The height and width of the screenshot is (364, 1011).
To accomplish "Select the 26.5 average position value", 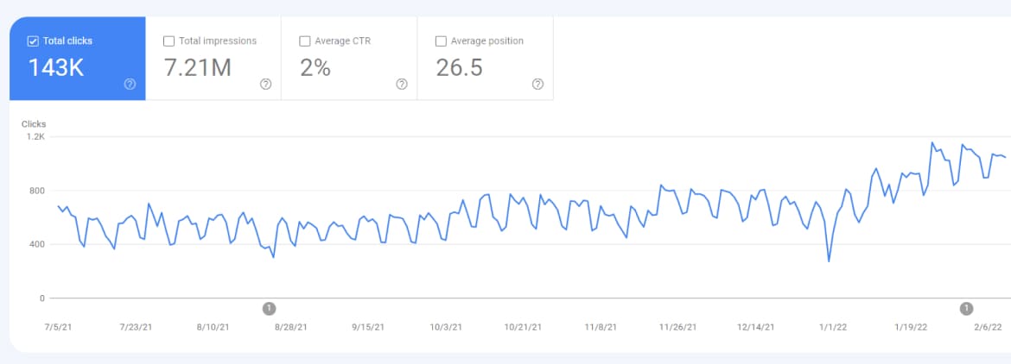I will tap(459, 68).
